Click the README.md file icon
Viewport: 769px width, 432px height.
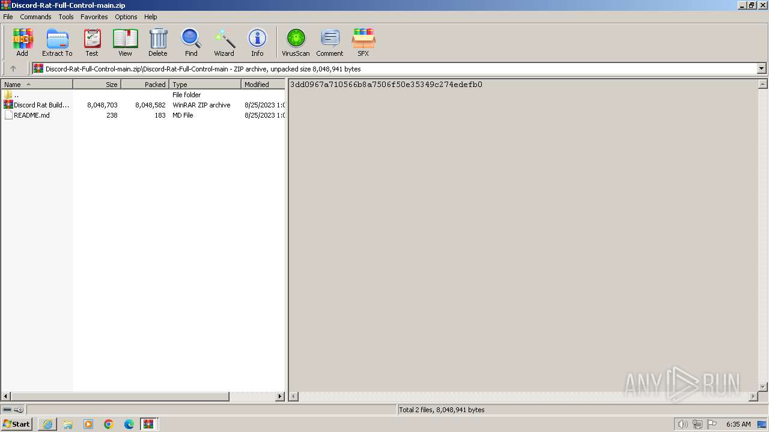coord(8,115)
